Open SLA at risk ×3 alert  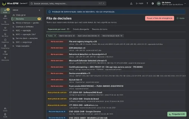pos(116,81)
